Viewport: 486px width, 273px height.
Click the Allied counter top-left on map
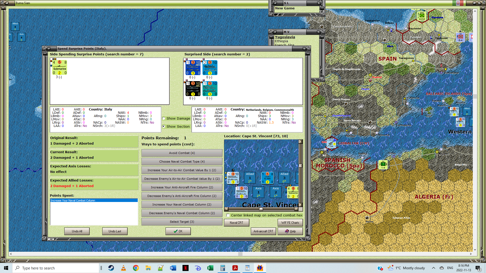coord(15,26)
